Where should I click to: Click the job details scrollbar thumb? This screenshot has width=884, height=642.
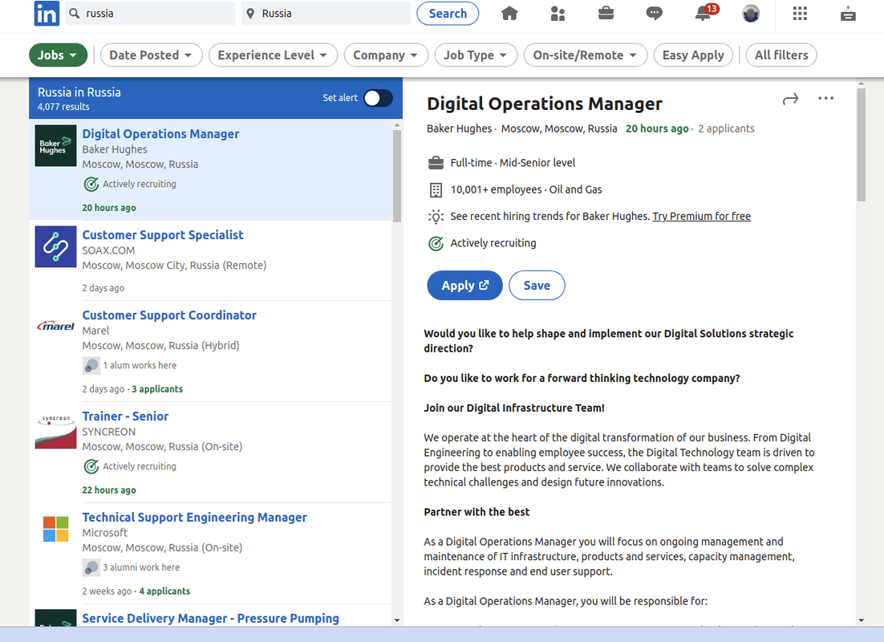861,144
